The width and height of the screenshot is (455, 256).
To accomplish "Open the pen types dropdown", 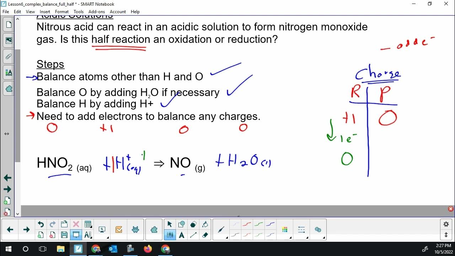I will point(221,230).
